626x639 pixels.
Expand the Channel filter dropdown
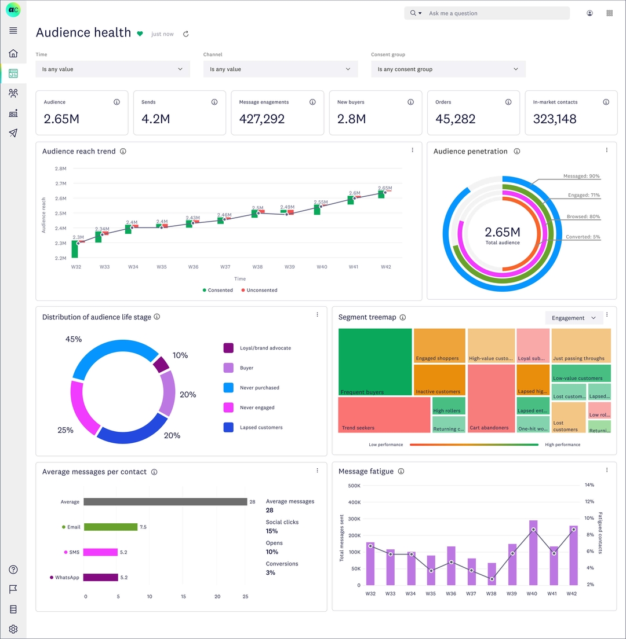pos(280,69)
